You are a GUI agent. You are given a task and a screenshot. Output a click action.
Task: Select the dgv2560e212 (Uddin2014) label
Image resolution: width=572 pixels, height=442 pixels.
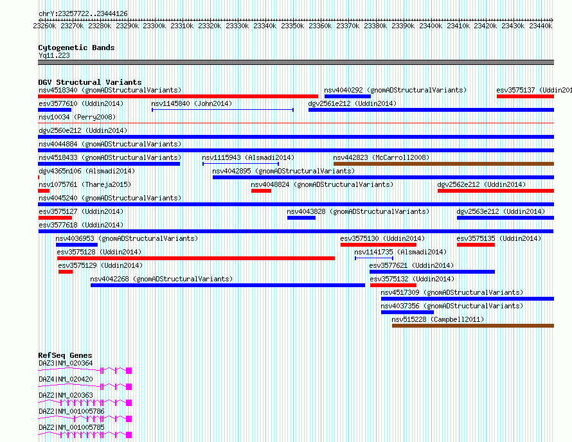[83, 130]
